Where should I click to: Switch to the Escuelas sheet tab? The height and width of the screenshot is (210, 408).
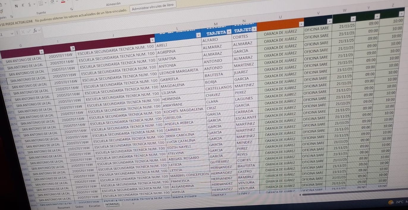[95, 206]
